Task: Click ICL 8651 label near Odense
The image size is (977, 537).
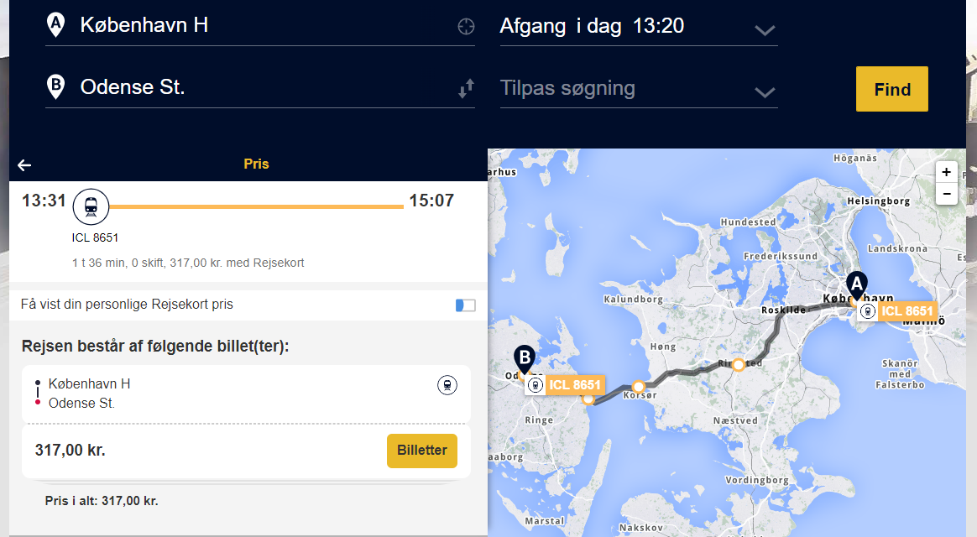Action: pyautogui.click(x=565, y=385)
